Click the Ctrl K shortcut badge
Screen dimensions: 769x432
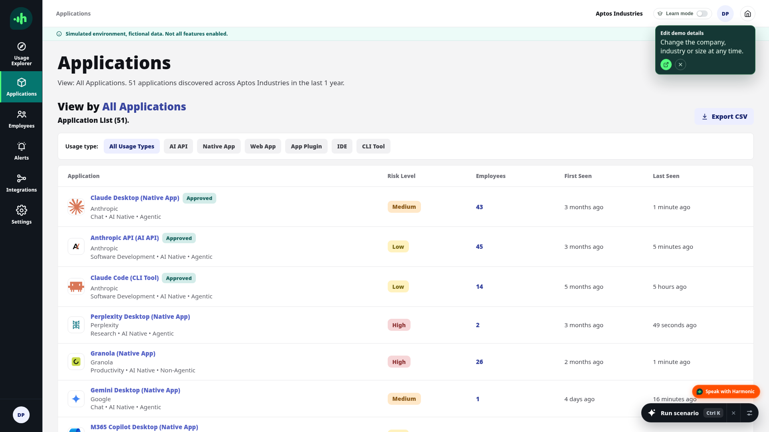click(713, 413)
